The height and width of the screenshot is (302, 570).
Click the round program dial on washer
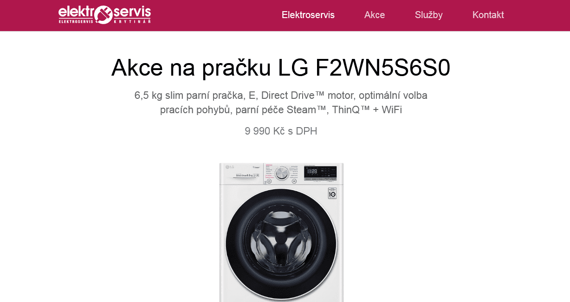click(282, 173)
